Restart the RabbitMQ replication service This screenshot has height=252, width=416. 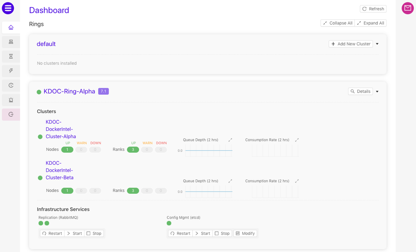coord(52,233)
